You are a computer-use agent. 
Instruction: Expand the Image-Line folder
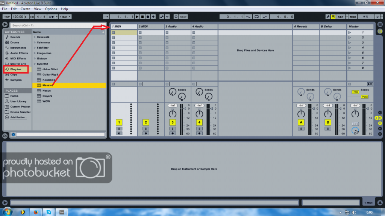[x=35, y=53]
